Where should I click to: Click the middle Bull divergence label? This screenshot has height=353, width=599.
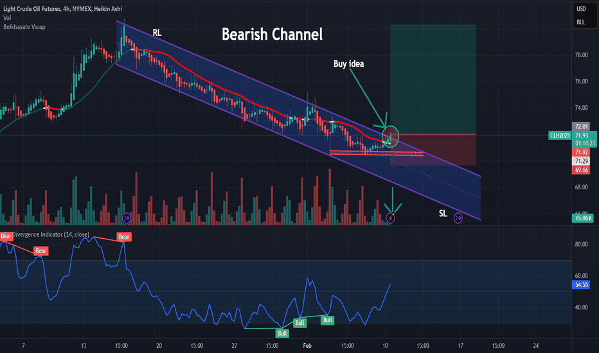300,323
